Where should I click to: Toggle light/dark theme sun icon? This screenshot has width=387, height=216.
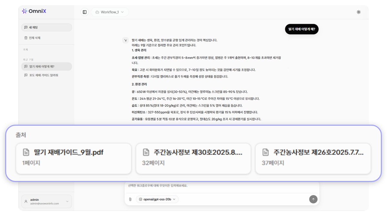(359, 12)
